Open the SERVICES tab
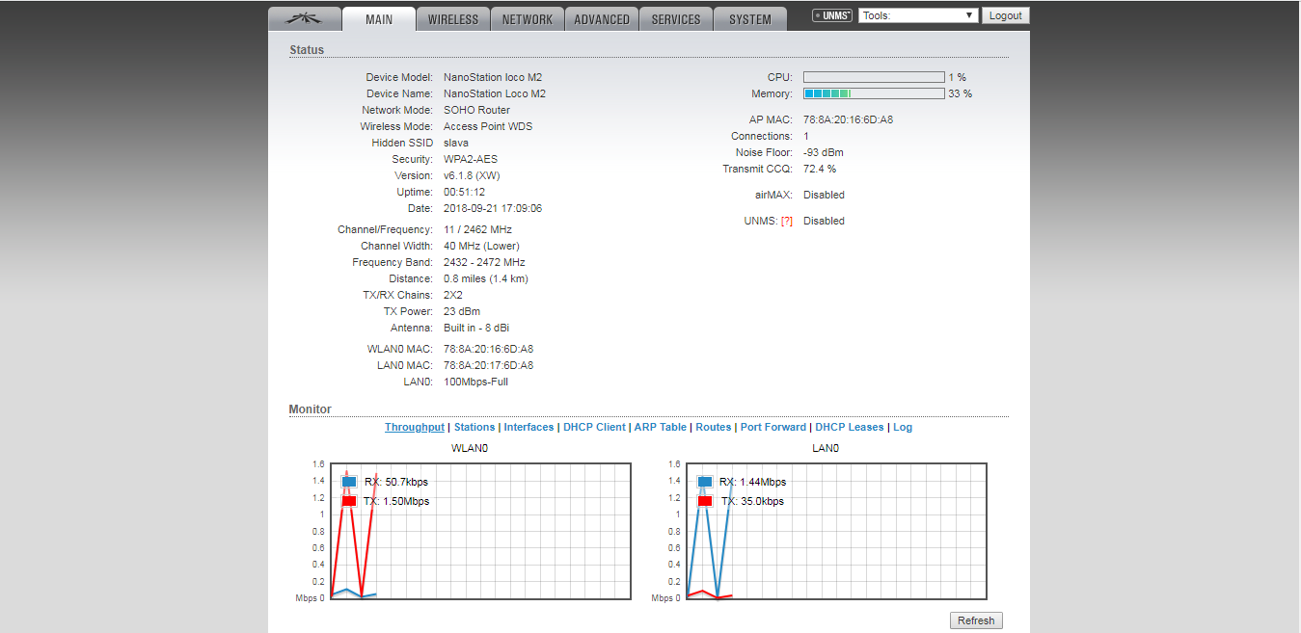 [x=676, y=19]
